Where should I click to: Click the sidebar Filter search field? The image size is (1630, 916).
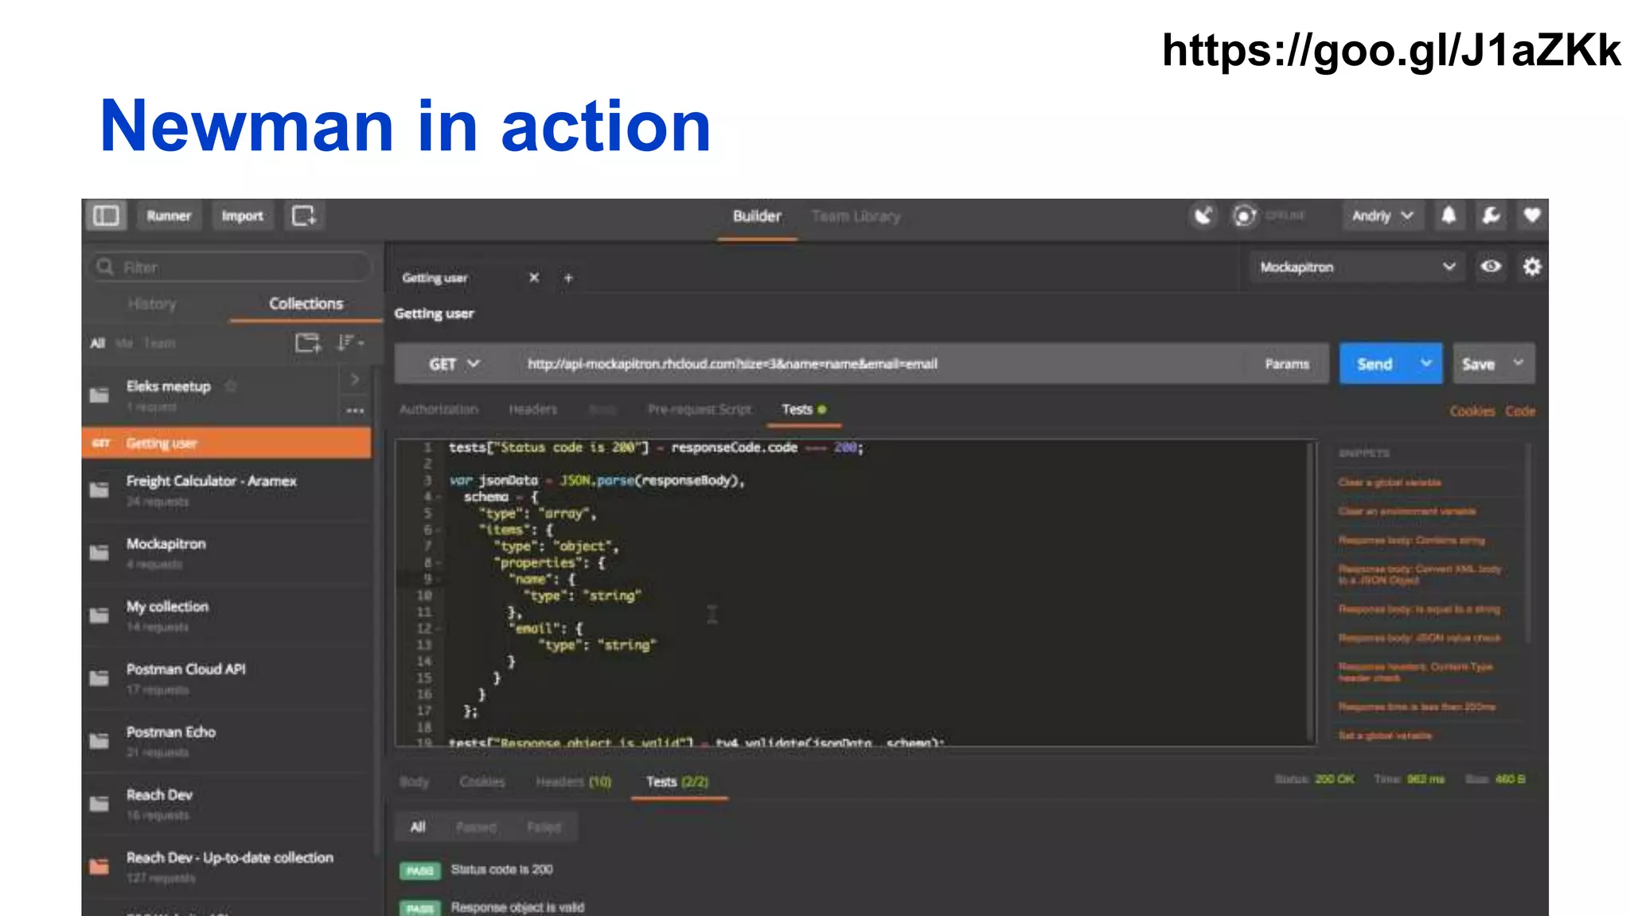[x=231, y=267]
